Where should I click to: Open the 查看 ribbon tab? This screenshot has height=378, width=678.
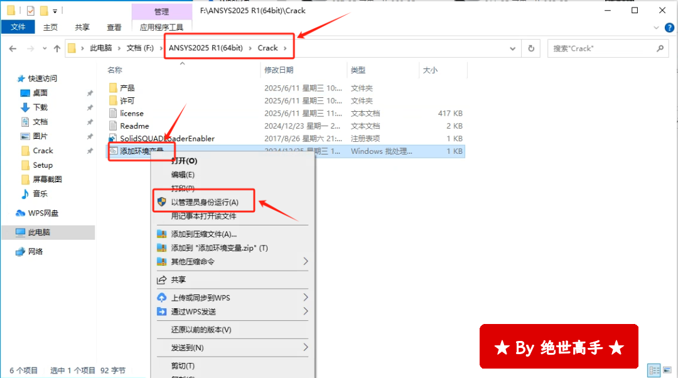pyautogui.click(x=114, y=27)
